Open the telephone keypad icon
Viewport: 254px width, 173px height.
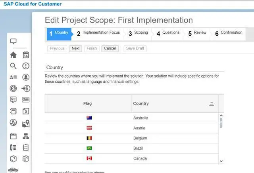point(13,148)
